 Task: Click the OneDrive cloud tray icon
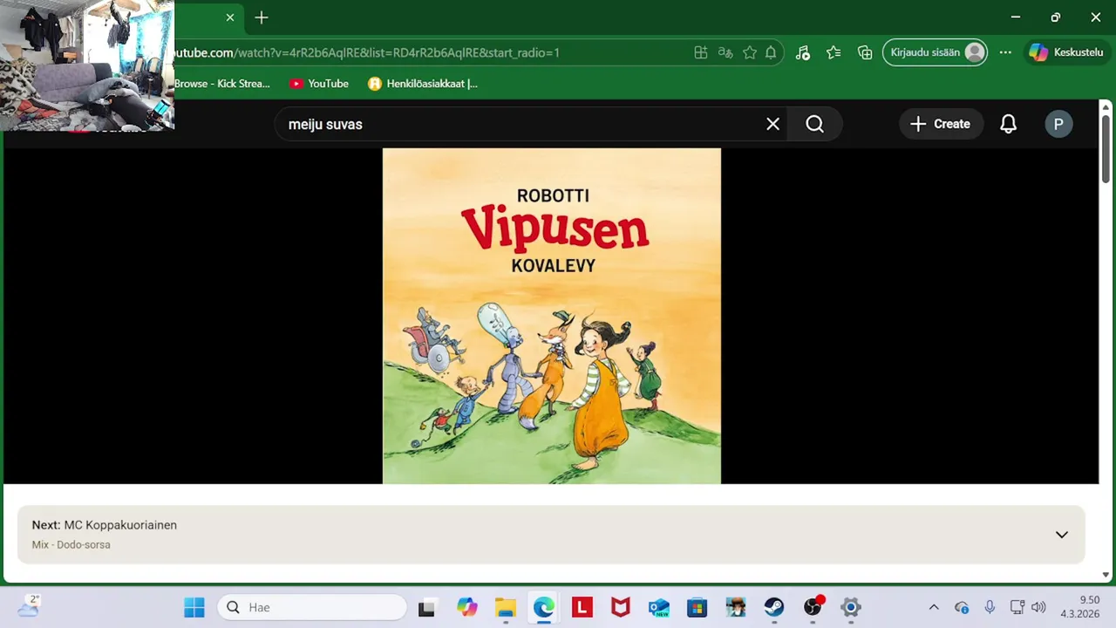click(x=962, y=607)
